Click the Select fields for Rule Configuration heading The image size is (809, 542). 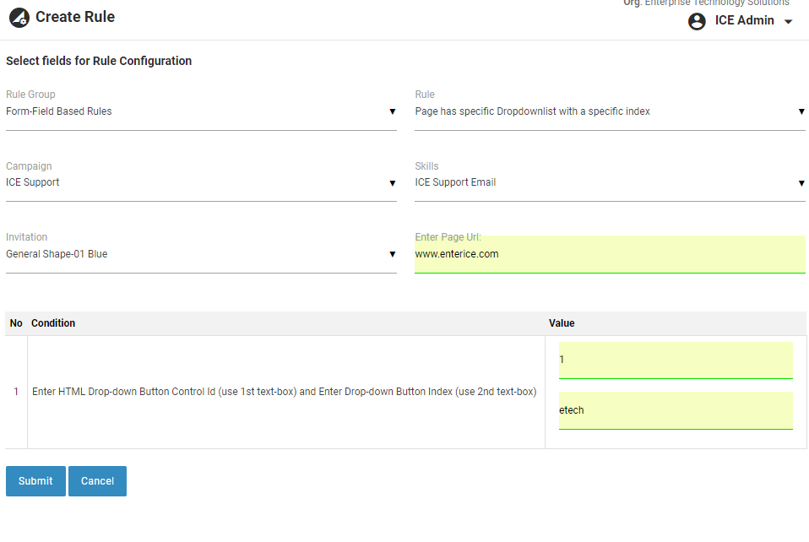(99, 61)
